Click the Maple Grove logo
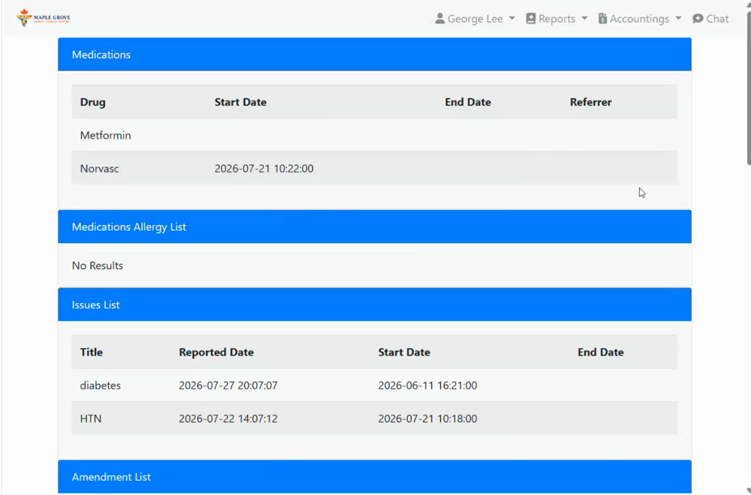The width and height of the screenshot is (751, 495). (43, 18)
